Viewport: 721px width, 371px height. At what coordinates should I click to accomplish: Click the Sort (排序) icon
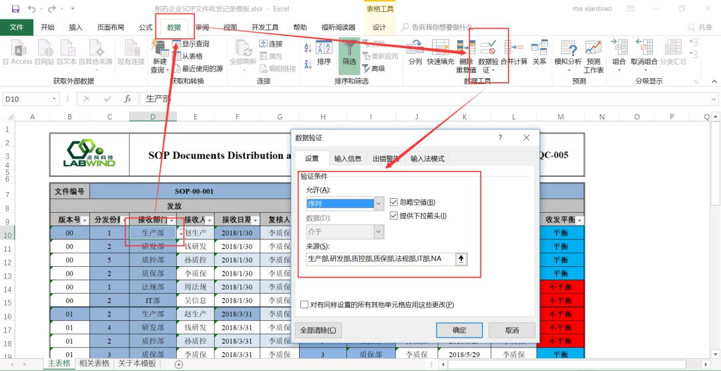324,50
